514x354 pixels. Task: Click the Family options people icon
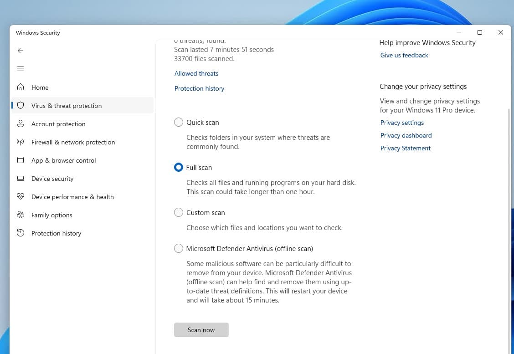tap(20, 215)
